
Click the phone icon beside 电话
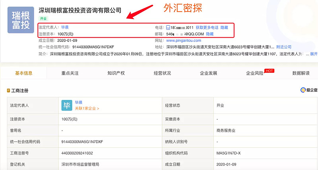point(168,27)
